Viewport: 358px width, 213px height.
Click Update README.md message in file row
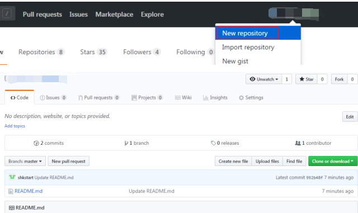coord(152,191)
